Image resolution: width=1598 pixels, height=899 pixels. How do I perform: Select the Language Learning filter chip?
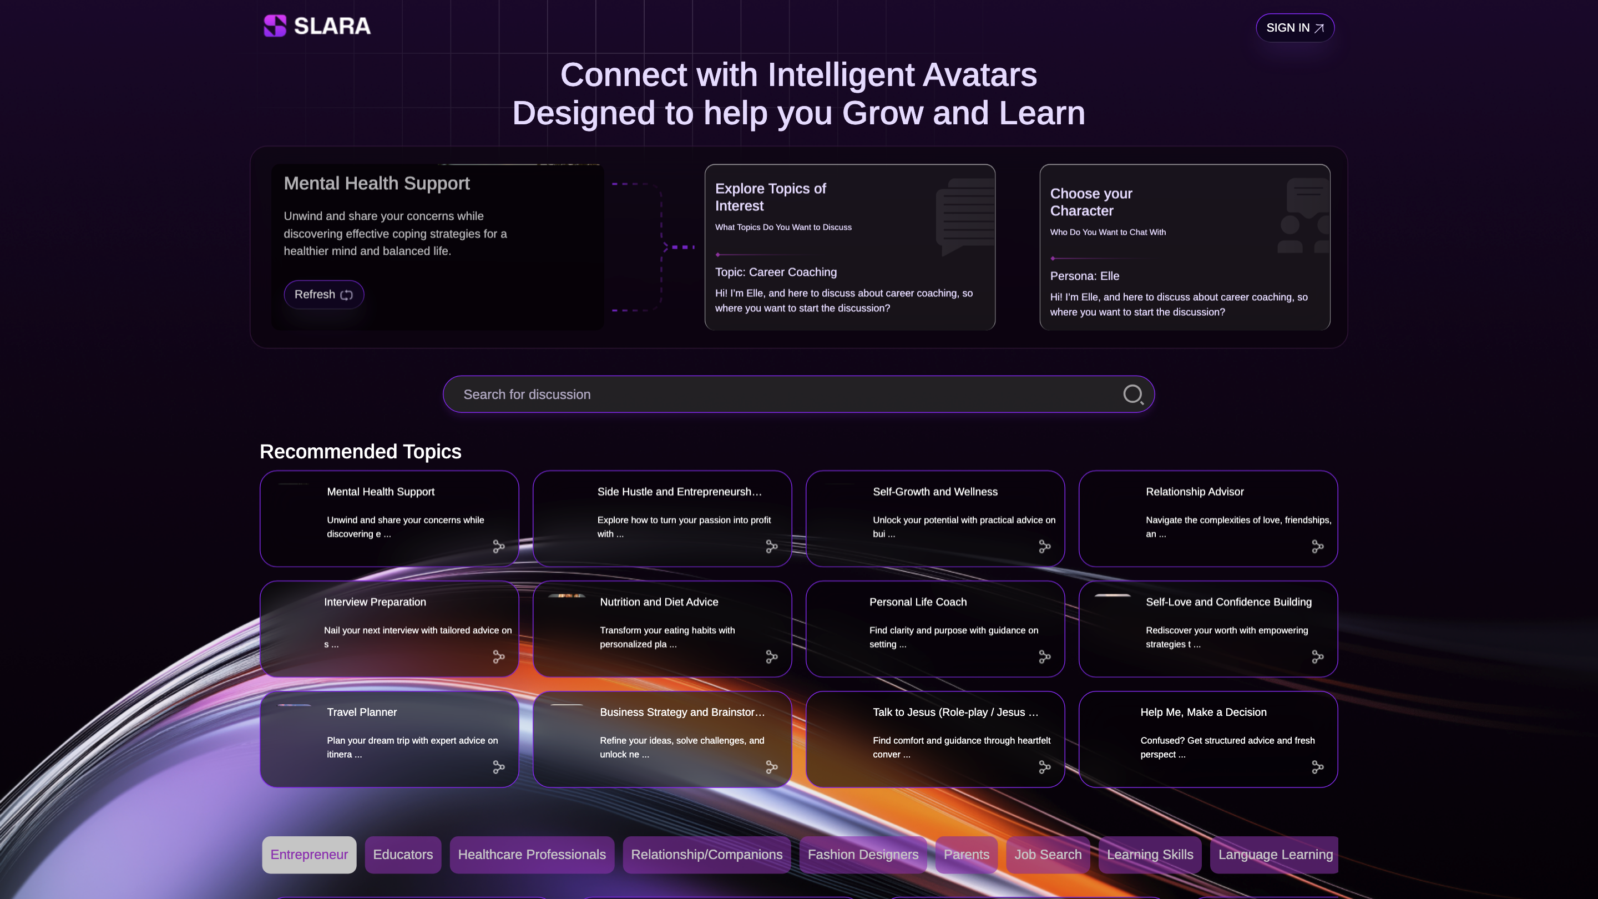coord(1274,855)
